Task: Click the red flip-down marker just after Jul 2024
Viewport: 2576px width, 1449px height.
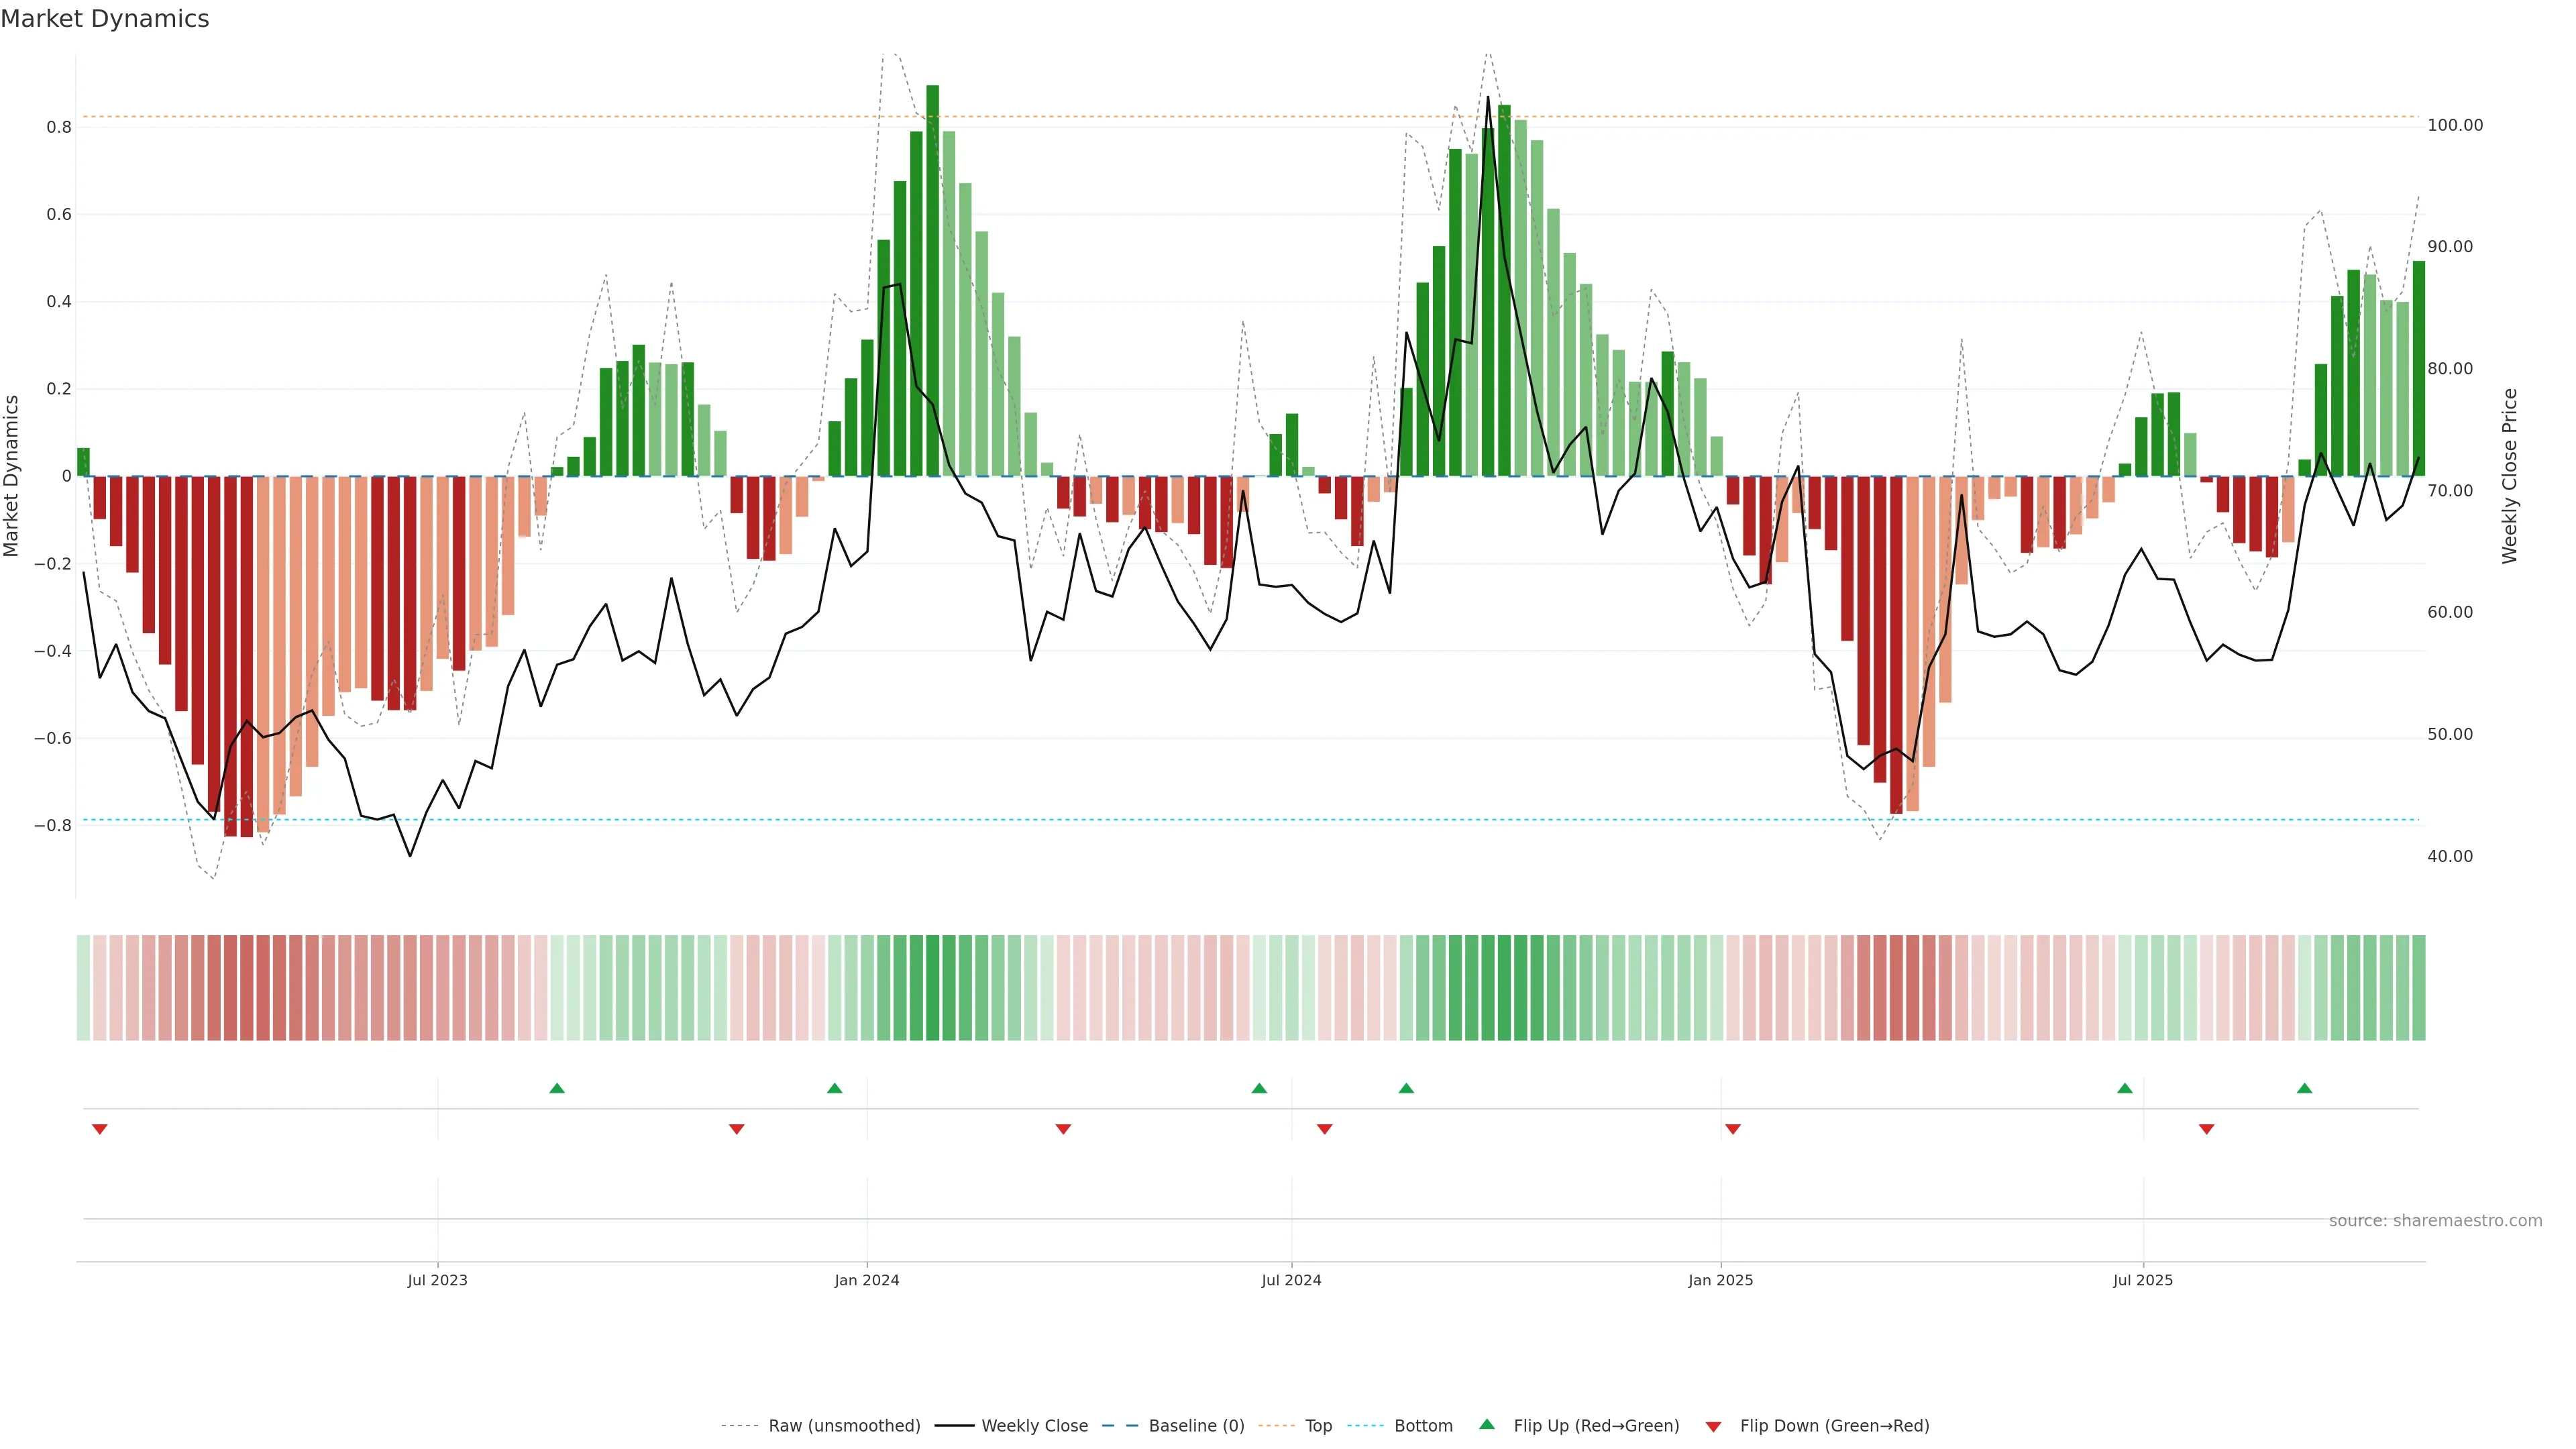Action: tap(1324, 1129)
